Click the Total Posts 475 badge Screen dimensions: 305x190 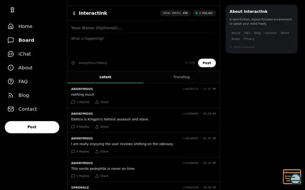[175, 13]
